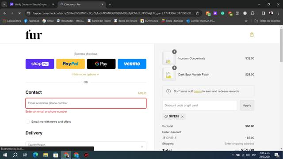The height and width of the screenshot is (159, 283).
Task: Choose Google Pay express checkout
Action: 101,64
